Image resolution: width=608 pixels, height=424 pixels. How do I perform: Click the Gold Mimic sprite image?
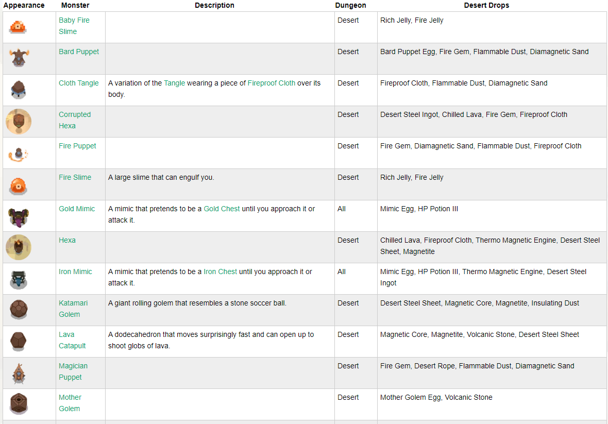(19, 216)
